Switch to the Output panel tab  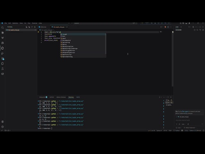point(52,97)
